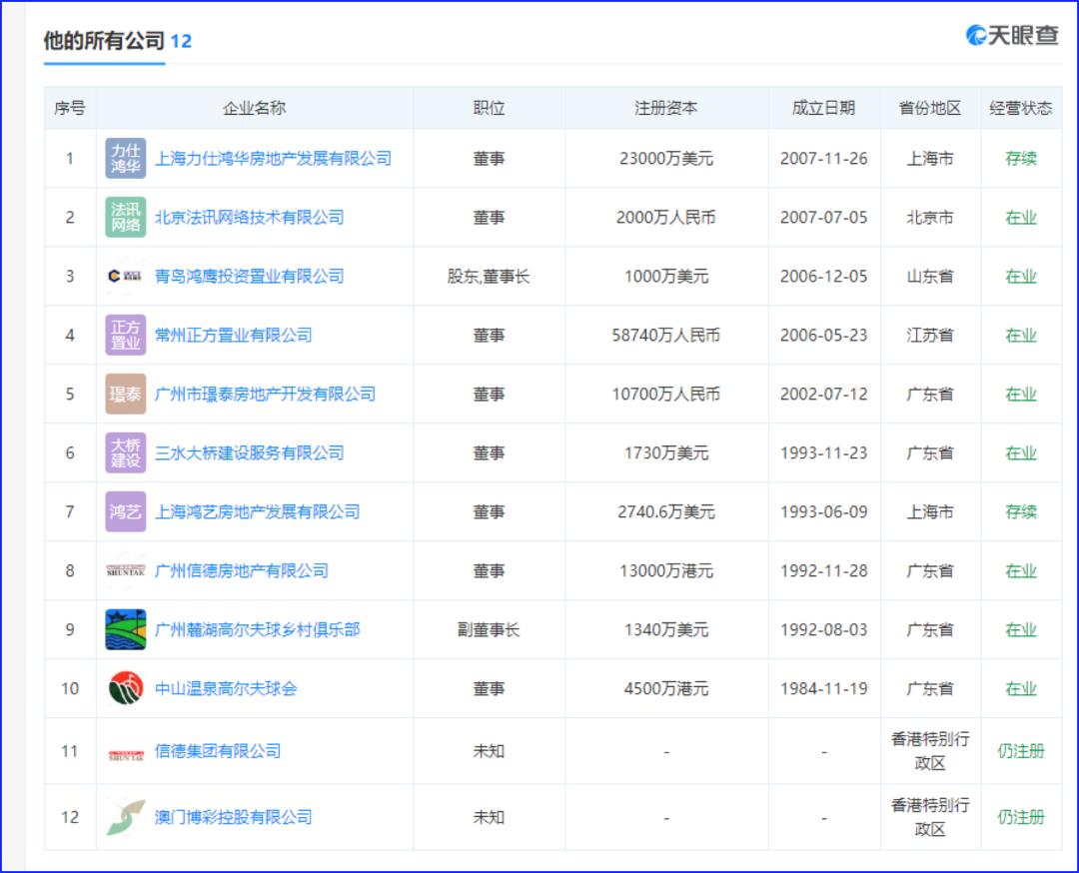Click the 中山温泉高尔夫球会 round logo
Screen dimensions: 1079x873
tap(126, 689)
